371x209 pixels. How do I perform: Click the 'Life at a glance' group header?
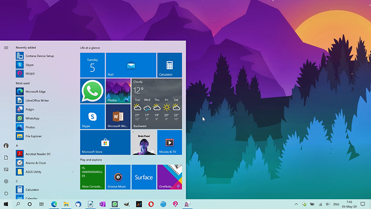(90, 48)
